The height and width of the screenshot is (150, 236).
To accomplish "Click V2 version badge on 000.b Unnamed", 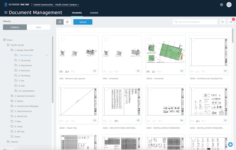I will pos(182,71).
